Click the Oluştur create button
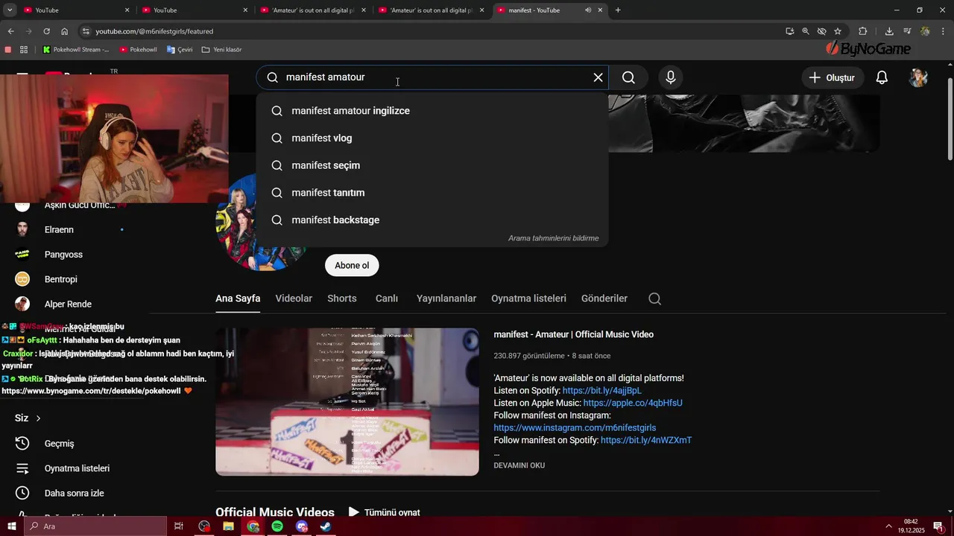This screenshot has height=536, width=954. pos(833,77)
